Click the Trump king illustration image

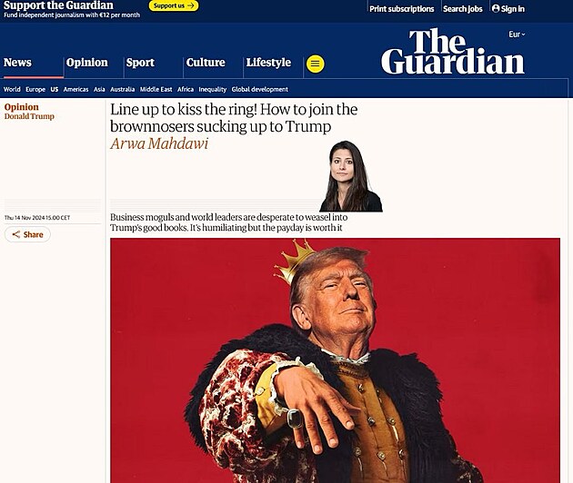click(335, 360)
